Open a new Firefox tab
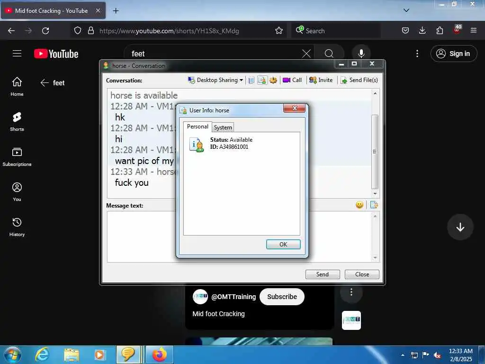The height and width of the screenshot is (364, 485). [x=116, y=11]
